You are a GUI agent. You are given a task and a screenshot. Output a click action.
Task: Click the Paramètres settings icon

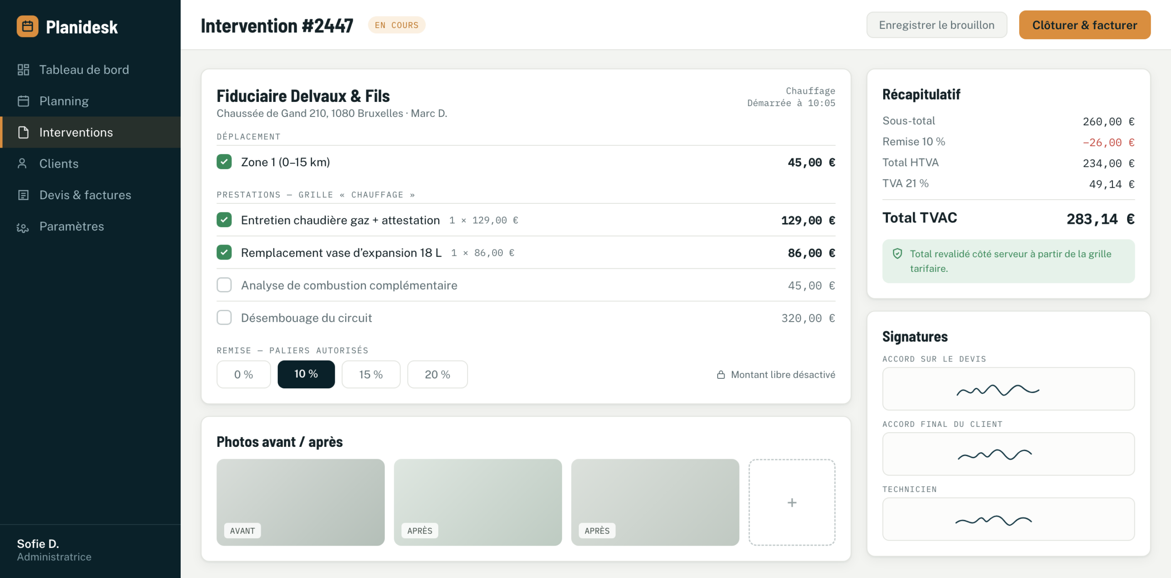click(22, 227)
